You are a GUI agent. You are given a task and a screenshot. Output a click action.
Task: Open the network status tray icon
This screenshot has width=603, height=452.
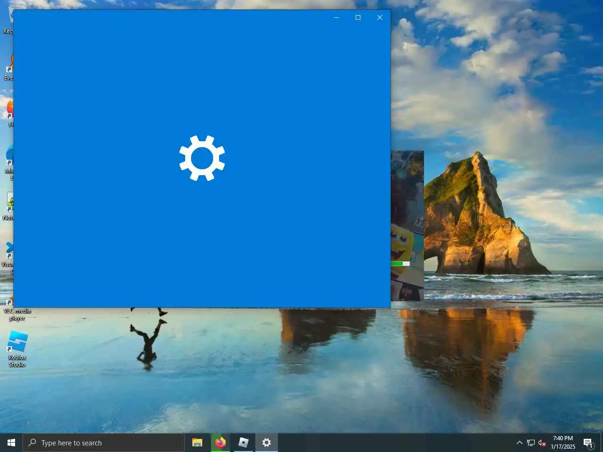531,443
